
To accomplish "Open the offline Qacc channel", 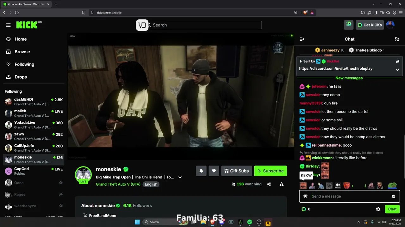I will [34, 183].
